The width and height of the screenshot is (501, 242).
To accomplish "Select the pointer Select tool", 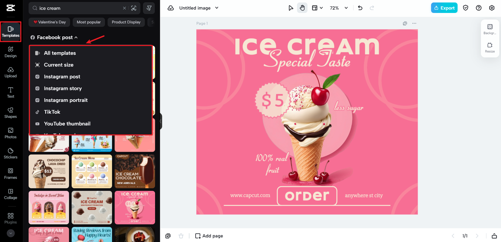I will click(291, 8).
